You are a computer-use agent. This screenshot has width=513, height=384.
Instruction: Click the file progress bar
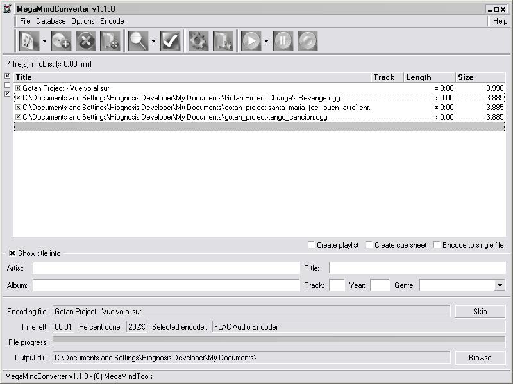click(x=279, y=342)
